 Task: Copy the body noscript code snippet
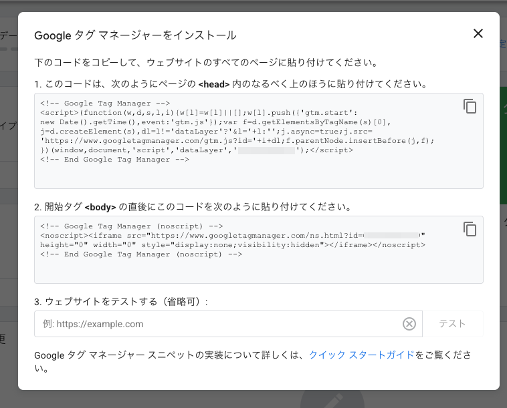(470, 229)
